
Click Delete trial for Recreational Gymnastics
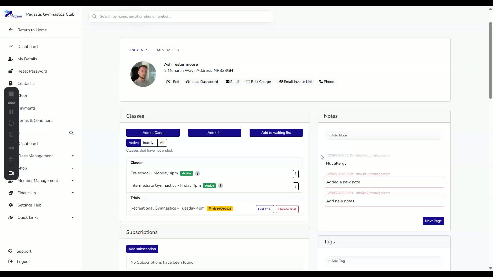(x=287, y=209)
